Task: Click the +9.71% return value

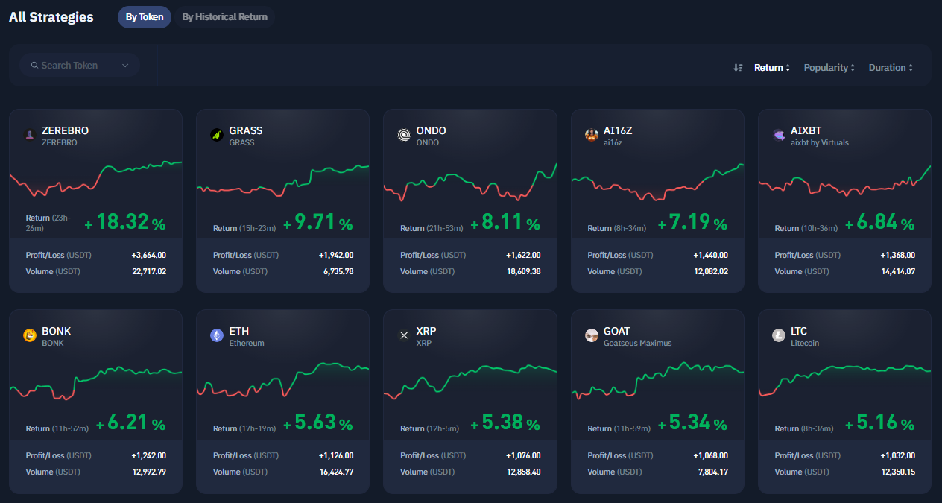Action: click(x=317, y=223)
